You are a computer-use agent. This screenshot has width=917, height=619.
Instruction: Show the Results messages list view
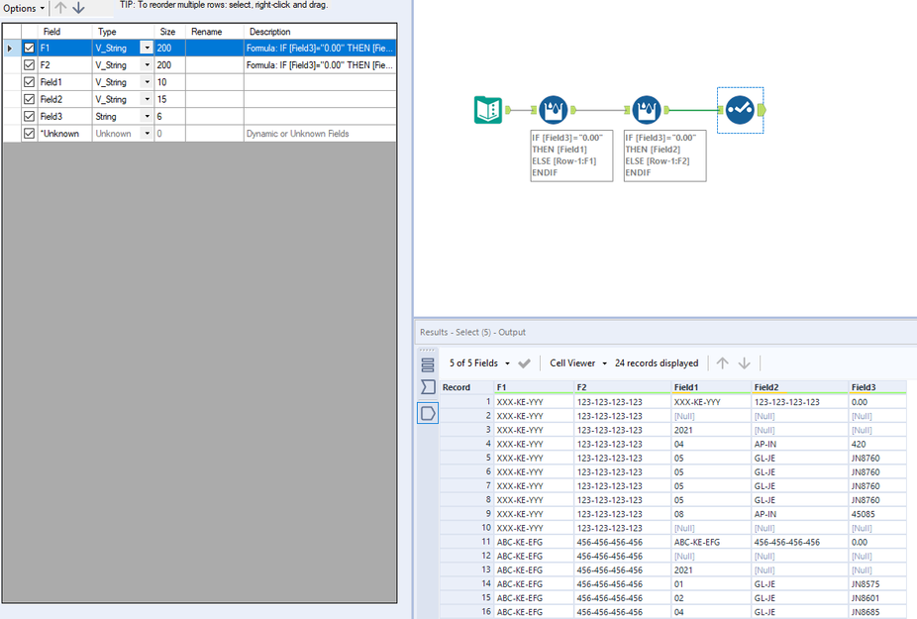428,365
